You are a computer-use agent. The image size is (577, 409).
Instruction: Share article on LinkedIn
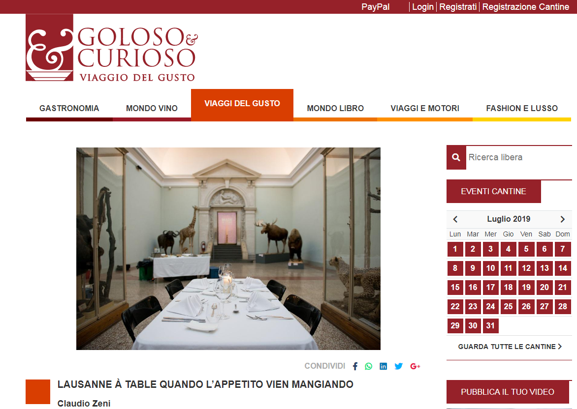(383, 366)
